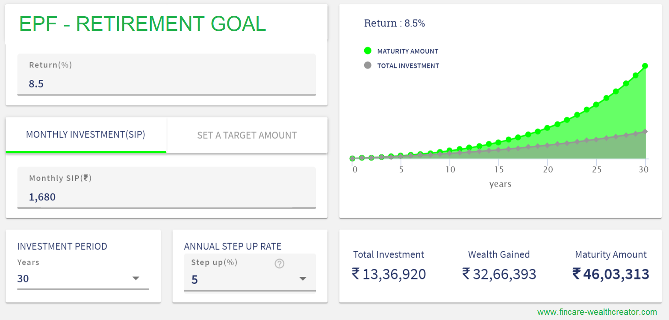
Task: Switch to the SET A TARGET AMOUNT tab
Action: pos(247,135)
